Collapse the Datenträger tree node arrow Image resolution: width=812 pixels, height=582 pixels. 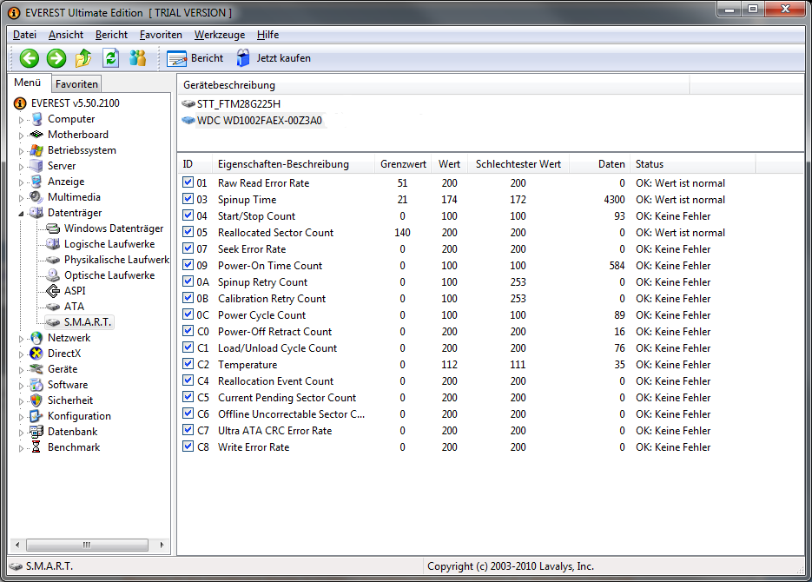click(21, 214)
